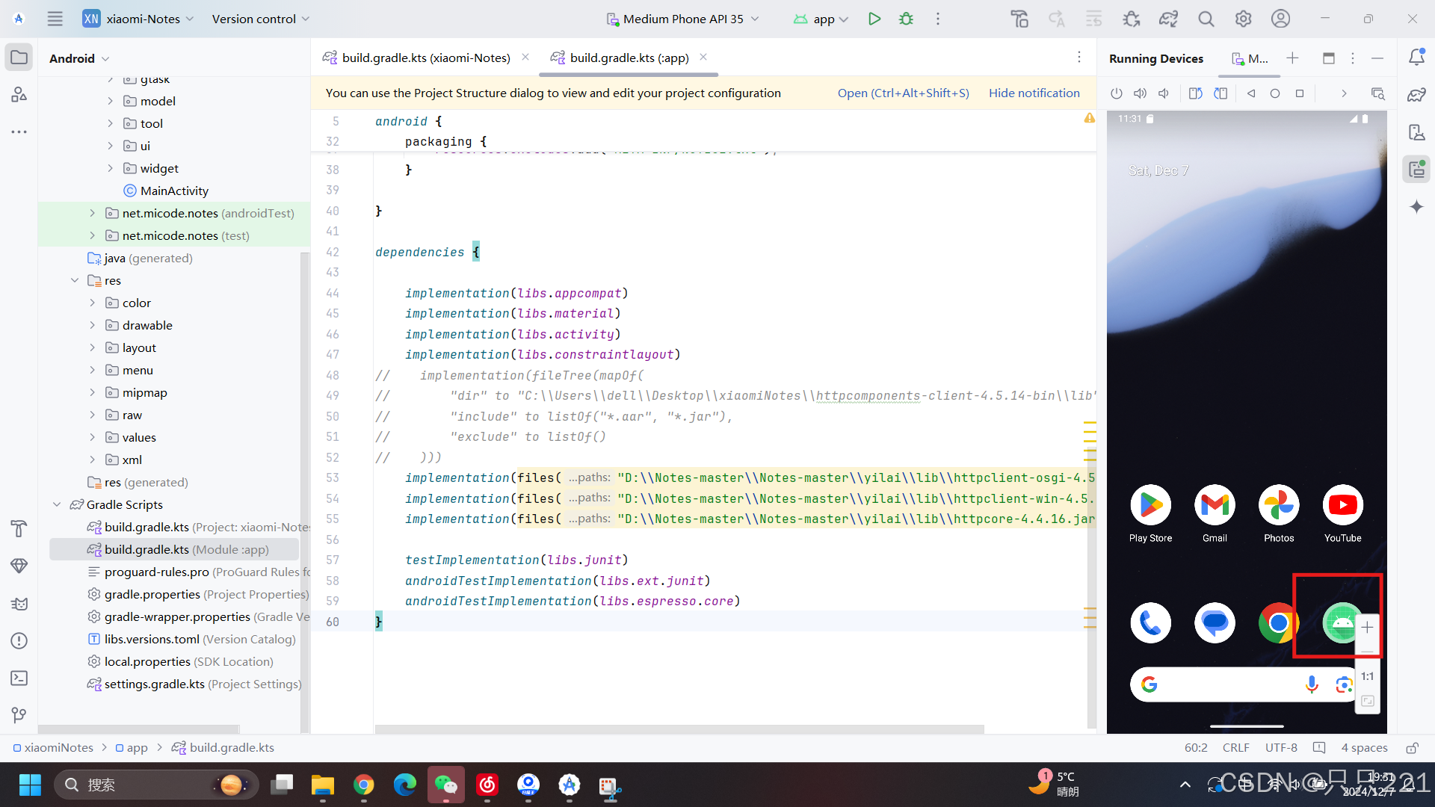Screen dimensions: 1435x807
Task: Click Open (Ctrl+Alt+Shift+S) link
Action: point(903,93)
